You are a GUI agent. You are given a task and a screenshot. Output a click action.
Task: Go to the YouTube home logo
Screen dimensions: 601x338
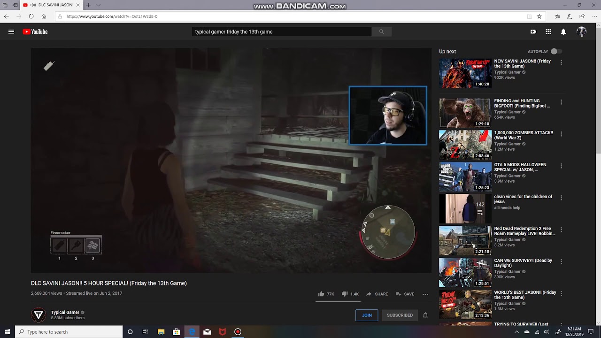(35, 31)
